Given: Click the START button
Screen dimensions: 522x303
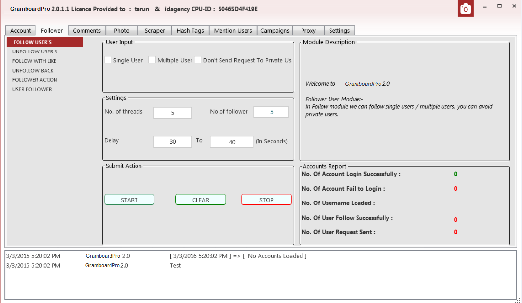Looking at the screenshot, I should [129, 200].
